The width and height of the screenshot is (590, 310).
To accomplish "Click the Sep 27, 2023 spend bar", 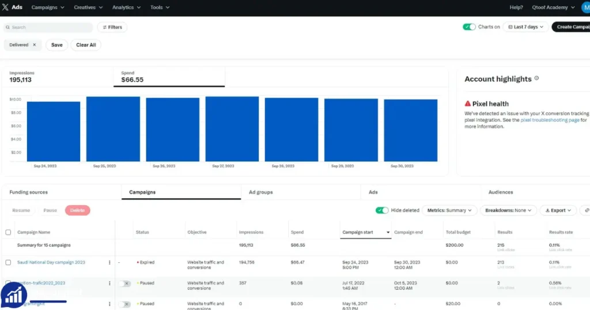I will point(232,129).
